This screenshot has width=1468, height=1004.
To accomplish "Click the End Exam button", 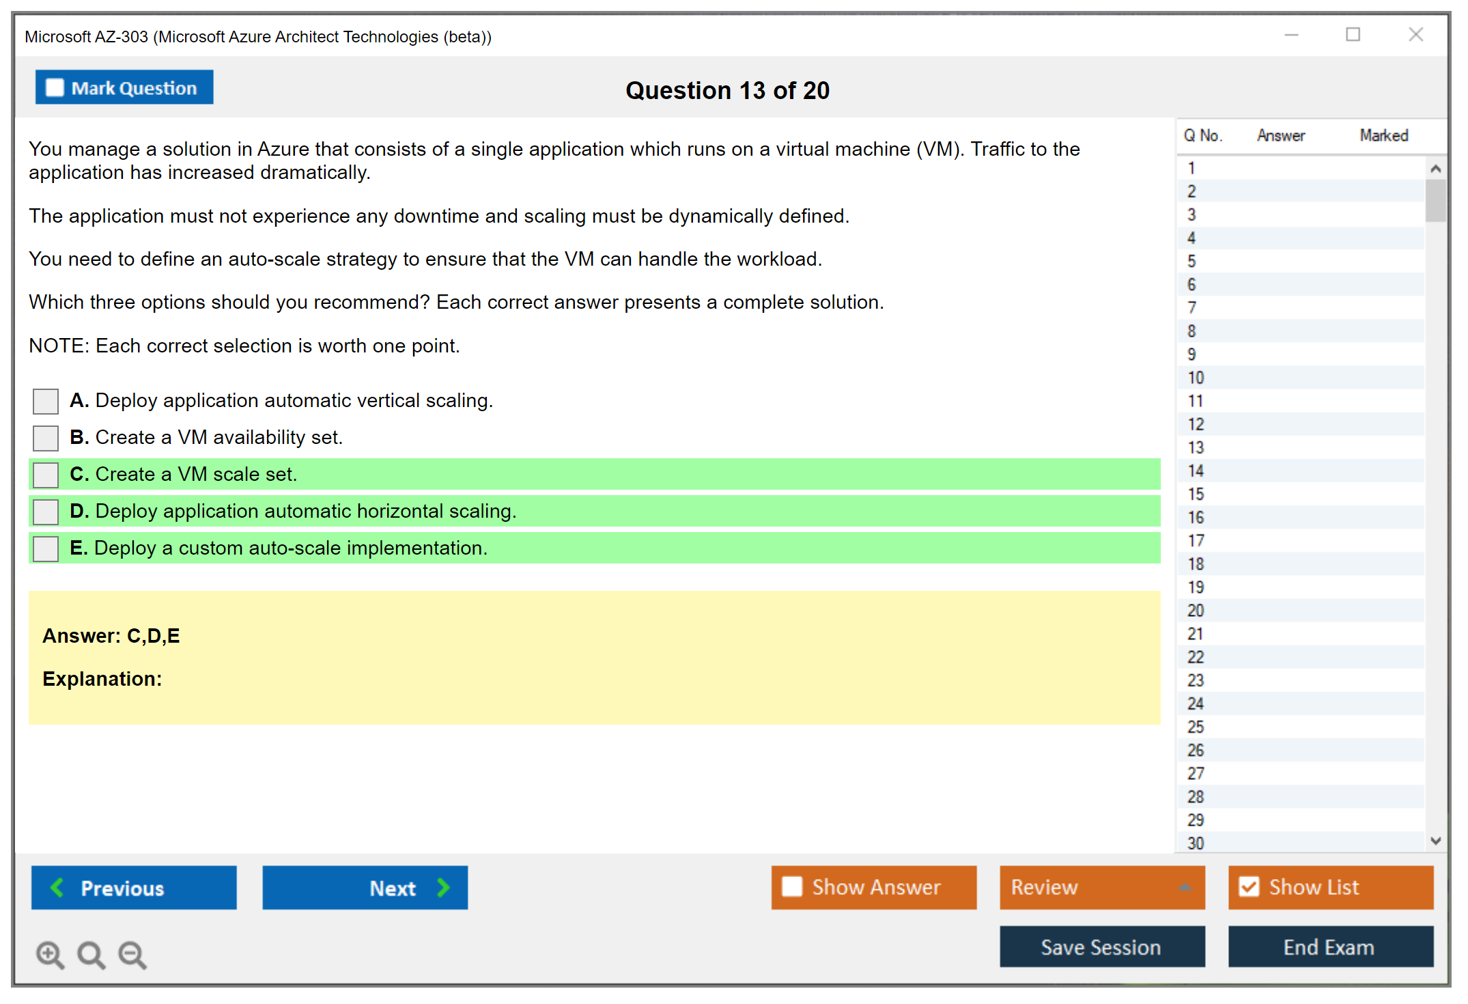I will pos(1329,947).
